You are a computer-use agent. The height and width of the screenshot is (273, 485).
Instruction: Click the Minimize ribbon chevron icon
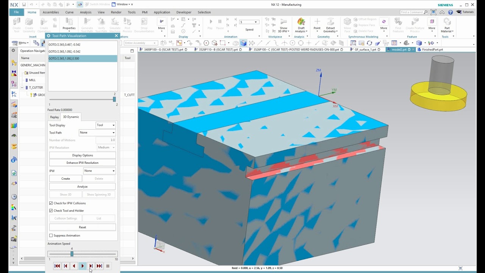[442, 12]
